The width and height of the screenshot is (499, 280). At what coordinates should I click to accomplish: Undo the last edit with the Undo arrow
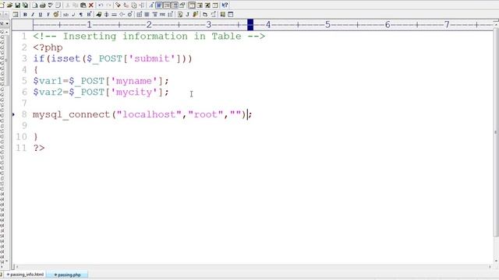pos(101,5)
